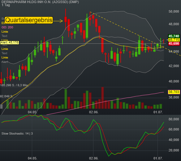The image size is (181, 161).
Task: Click the 02.06. date in the stochastic panel
Action: coord(94,158)
